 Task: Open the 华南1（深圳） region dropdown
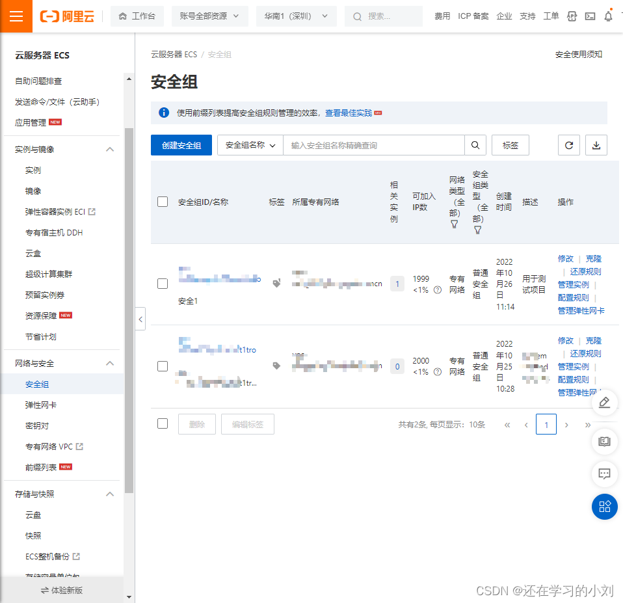[296, 16]
